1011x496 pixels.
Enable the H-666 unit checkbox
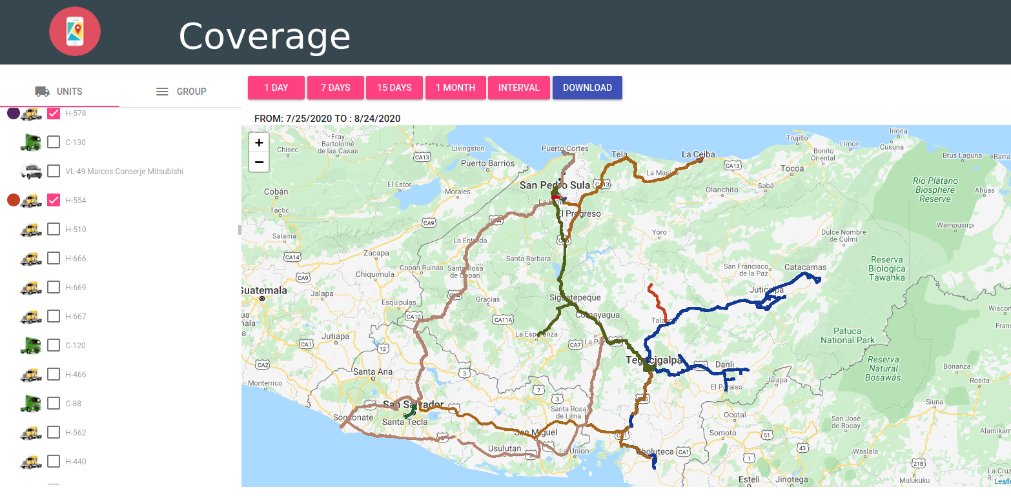coord(54,258)
